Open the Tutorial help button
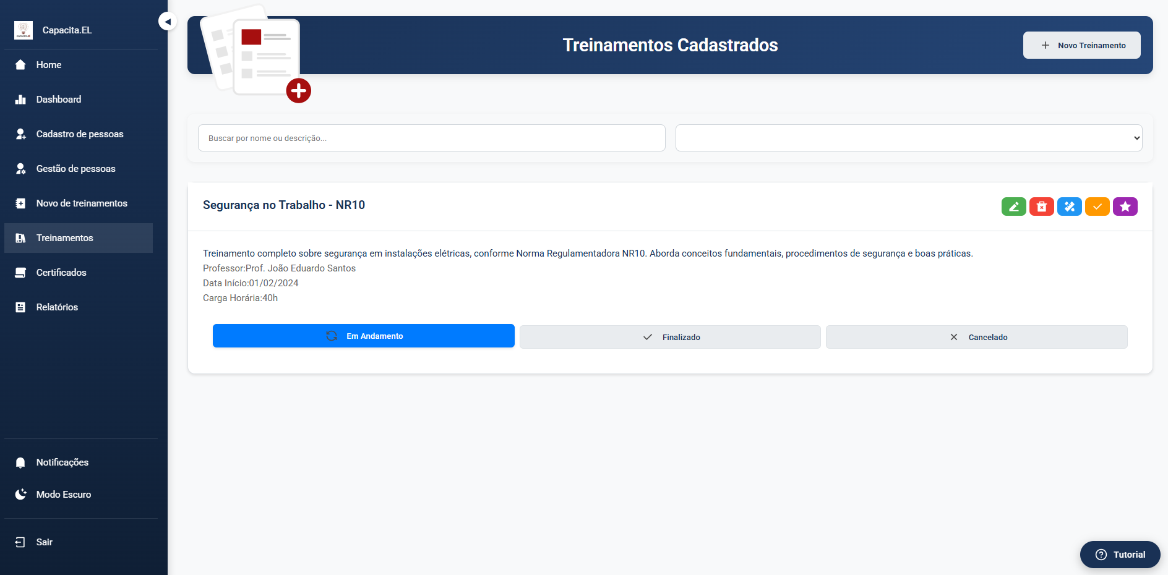This screenshot has width=1168, height=575. pos(1120,555)
